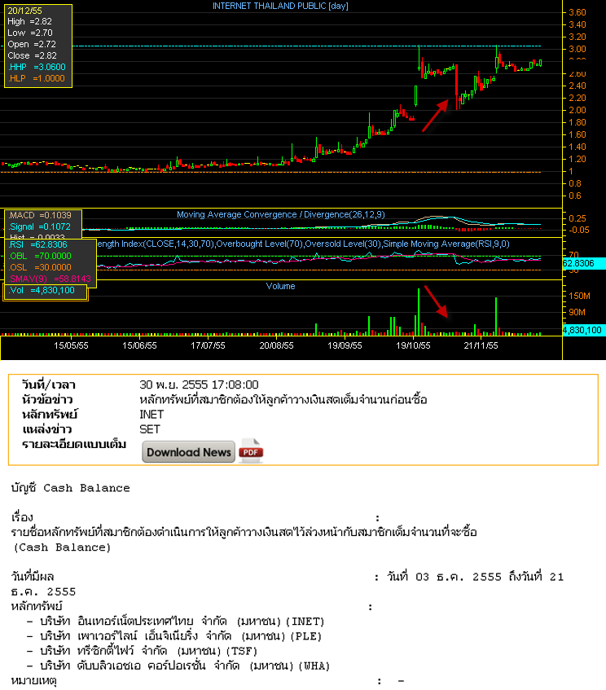Click the High =2.82 value
Screen dimensions: 606x690
[29, 21]
